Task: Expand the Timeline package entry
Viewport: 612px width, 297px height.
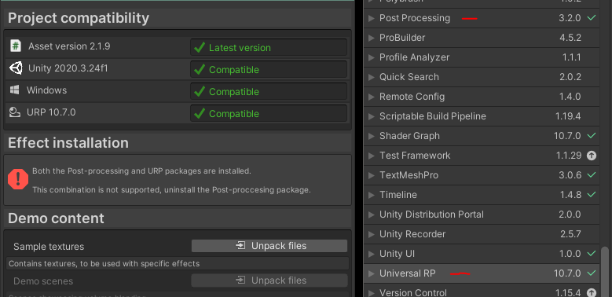Action: click(x=371, y=195)
